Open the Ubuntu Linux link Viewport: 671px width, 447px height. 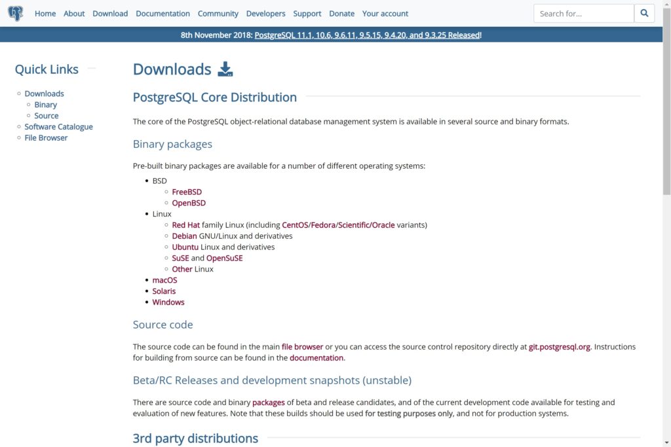tap(184, 247)
